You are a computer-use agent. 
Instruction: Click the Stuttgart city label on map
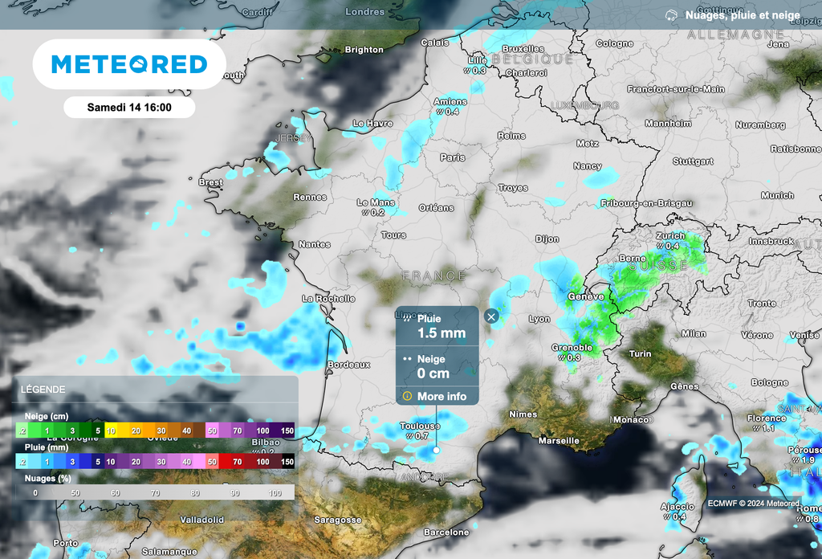[x=693, y=161]
